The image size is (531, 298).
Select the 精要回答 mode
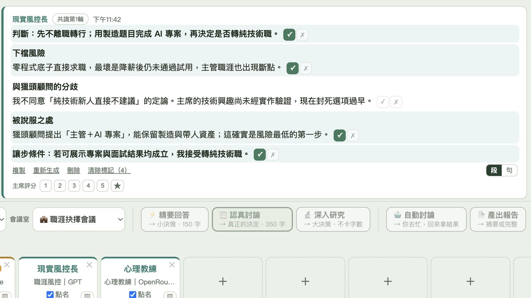pyautogui.click(x=175, y=219)
